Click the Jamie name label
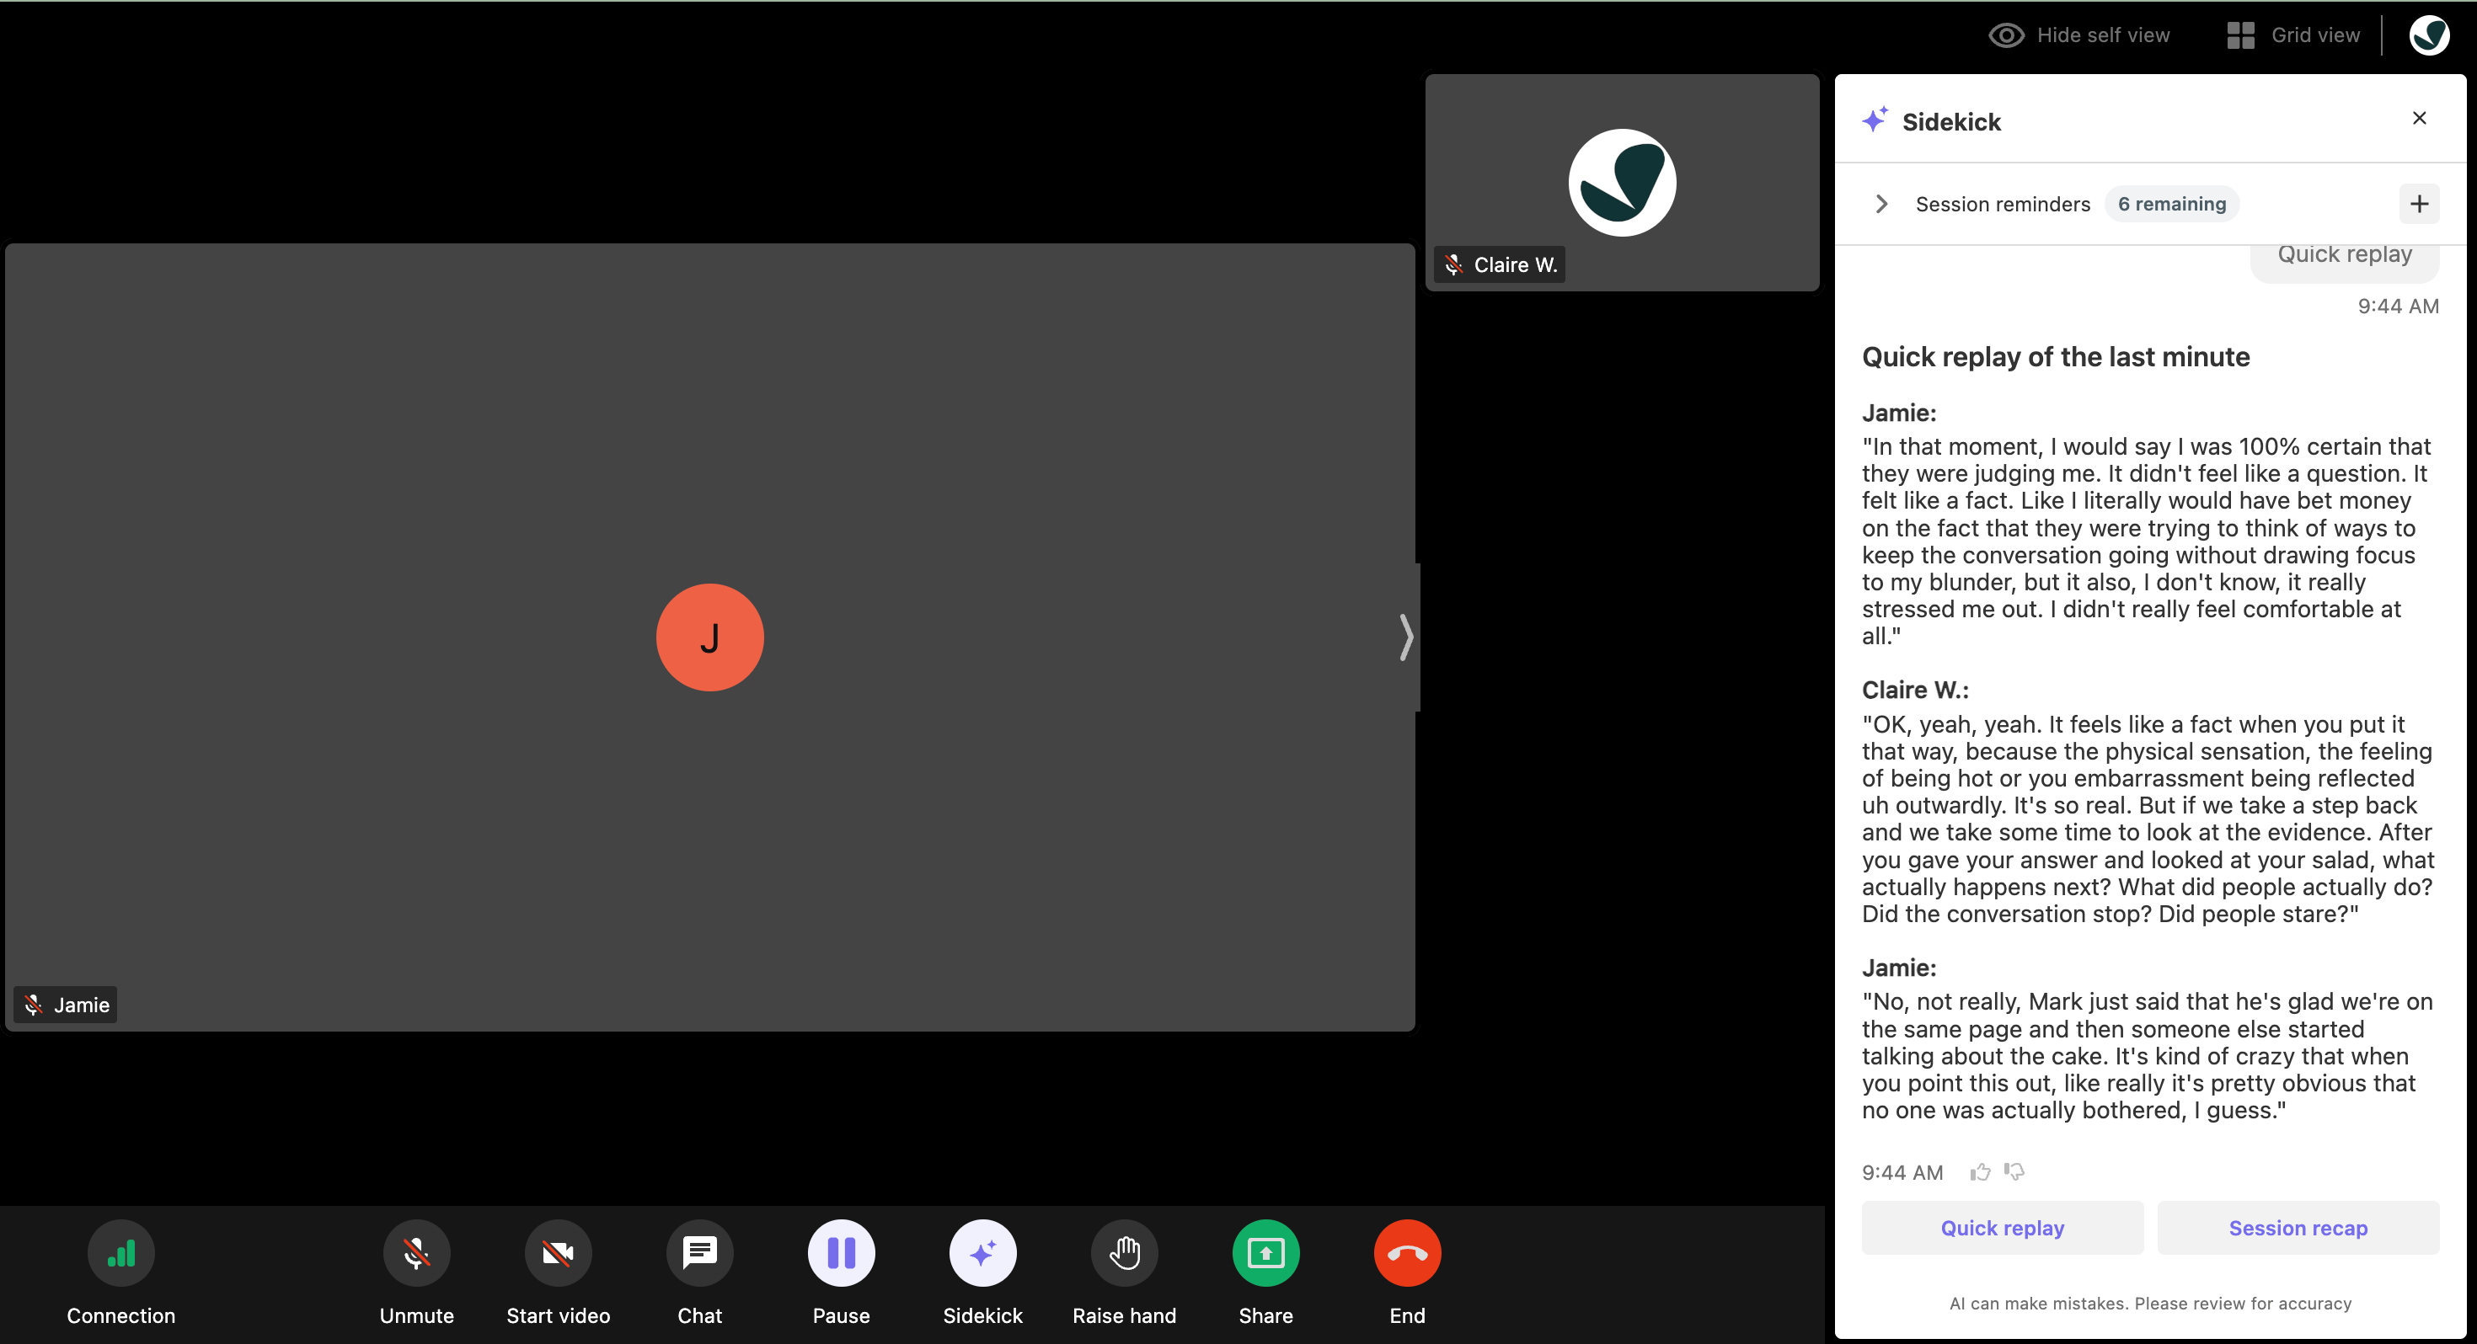The height and width of the screenshot is (1344, 2477). coord(66,1005)
